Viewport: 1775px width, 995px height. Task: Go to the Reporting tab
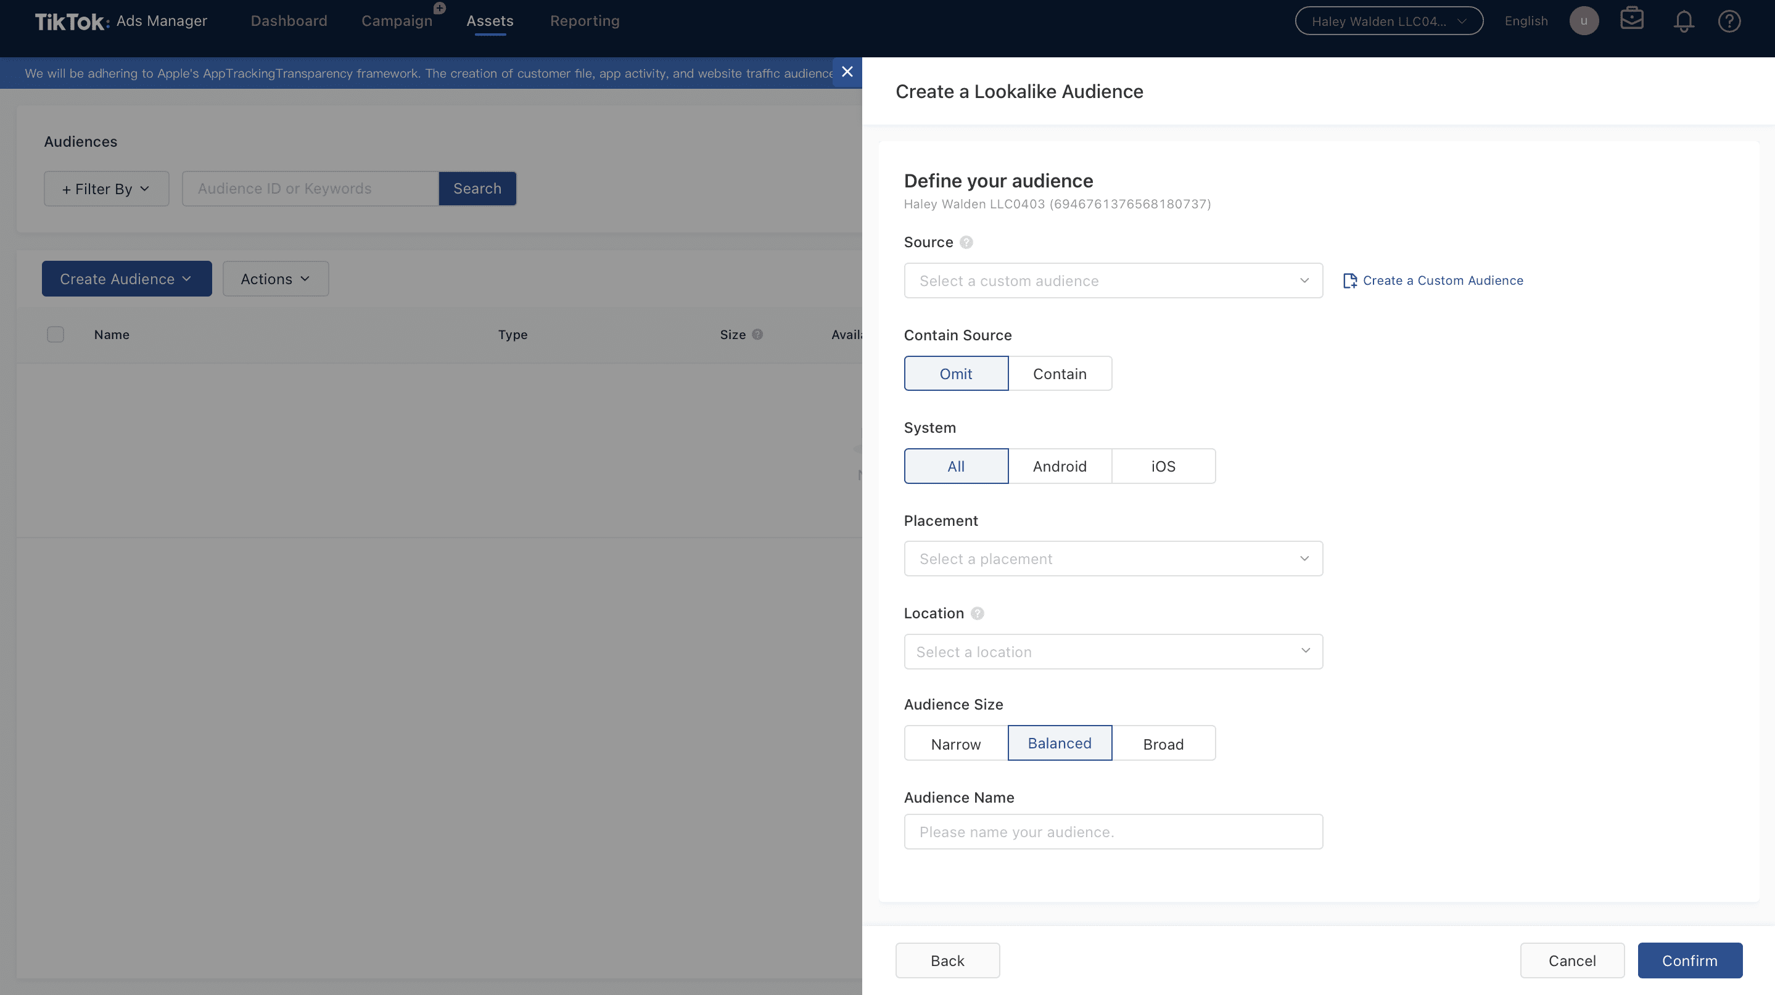(584, 21)
